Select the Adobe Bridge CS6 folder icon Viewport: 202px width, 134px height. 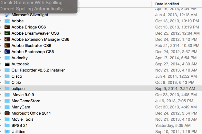(7, 27)
